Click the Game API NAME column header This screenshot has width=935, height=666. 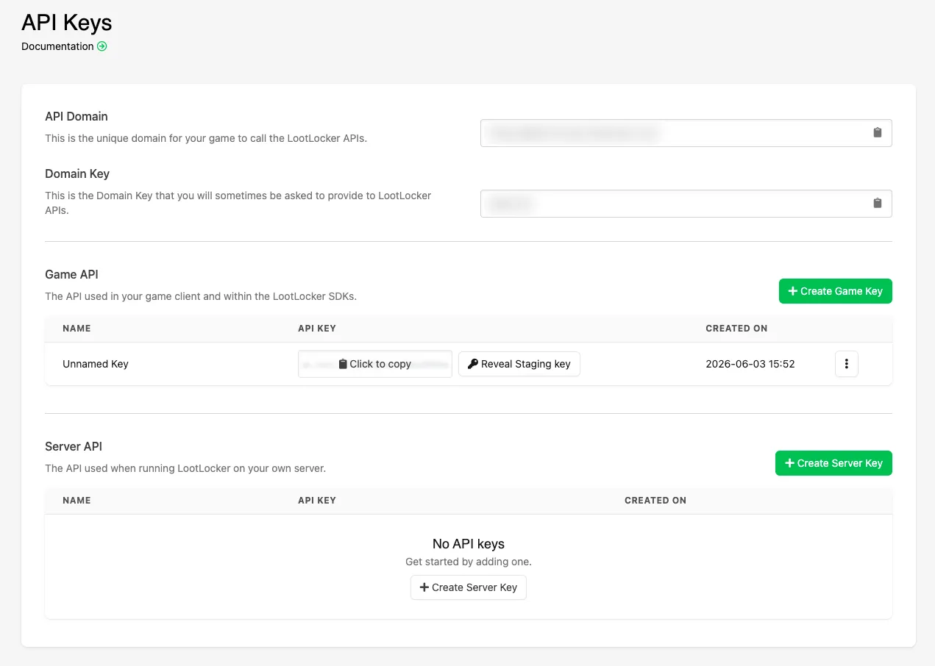[77, 329]
